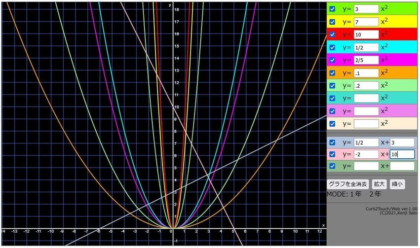Toggle checkbox of empty beige parabola row

point(332,124)
